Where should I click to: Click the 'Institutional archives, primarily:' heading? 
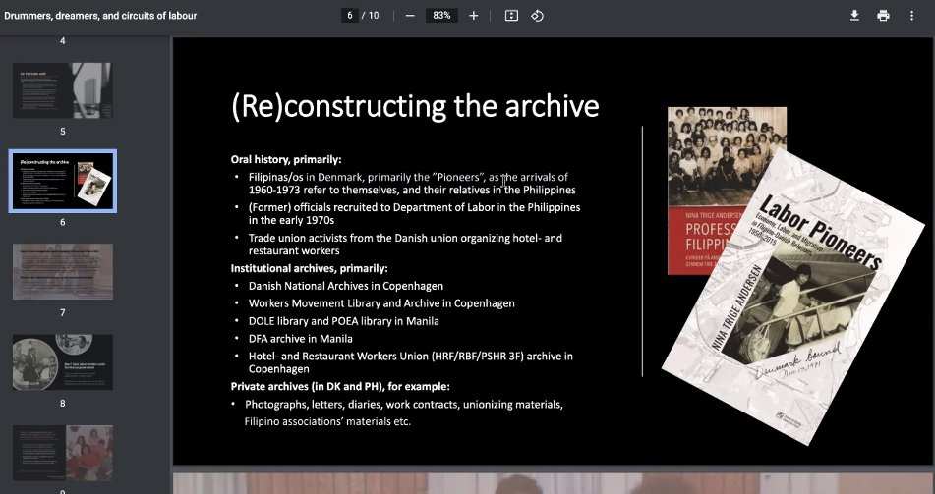click(x=309, y=268)
